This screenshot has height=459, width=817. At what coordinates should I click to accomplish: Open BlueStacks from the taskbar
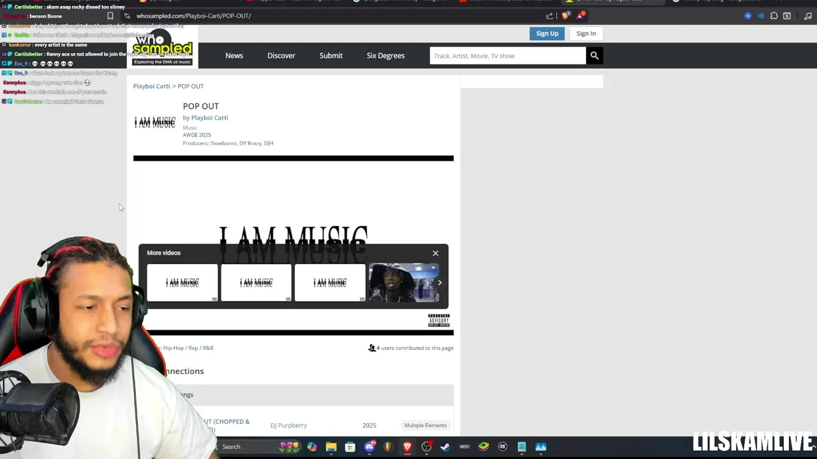(x=484, y=447)
